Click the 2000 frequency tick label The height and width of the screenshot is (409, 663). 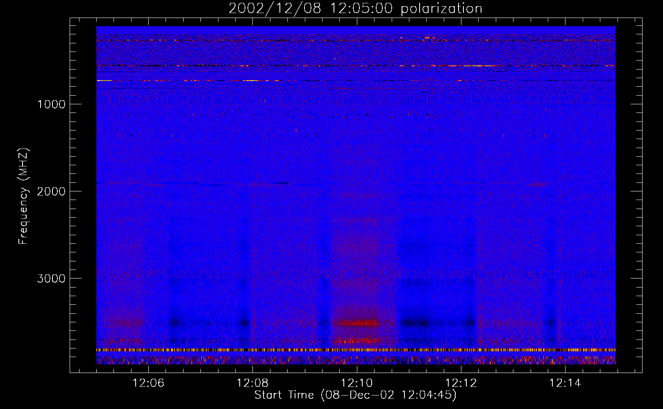[x=51, y=191]
